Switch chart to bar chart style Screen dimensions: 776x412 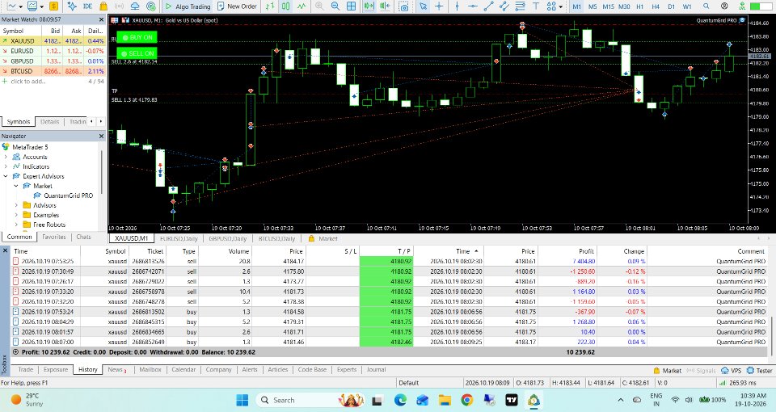tap(270, 6)
